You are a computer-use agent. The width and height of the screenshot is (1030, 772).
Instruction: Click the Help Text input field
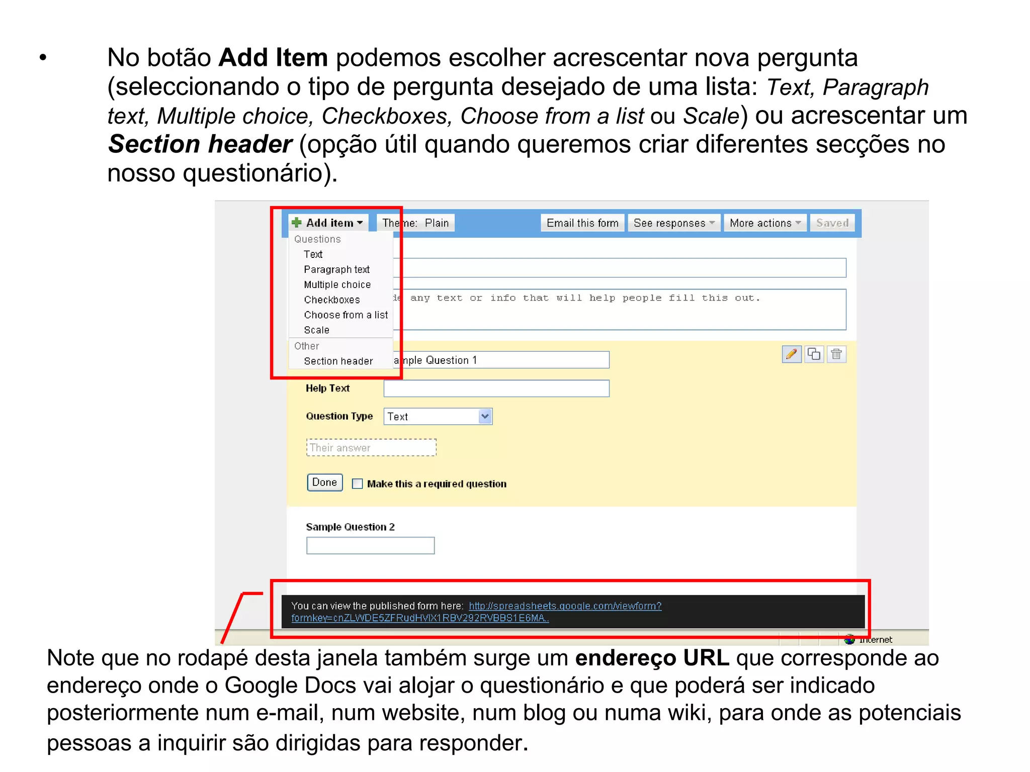pyautogui.click(x=496, y=389)
